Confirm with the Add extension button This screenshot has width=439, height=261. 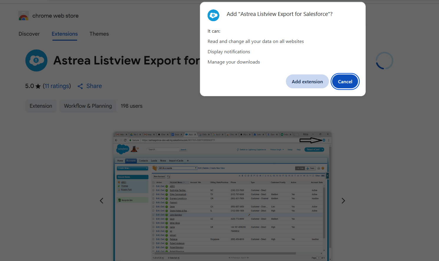307,82
